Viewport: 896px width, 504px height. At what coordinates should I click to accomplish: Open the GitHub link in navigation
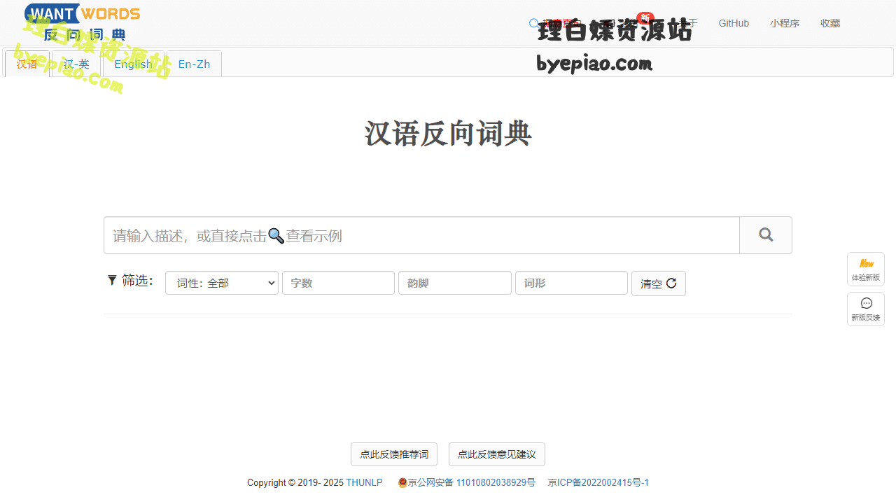734,23
